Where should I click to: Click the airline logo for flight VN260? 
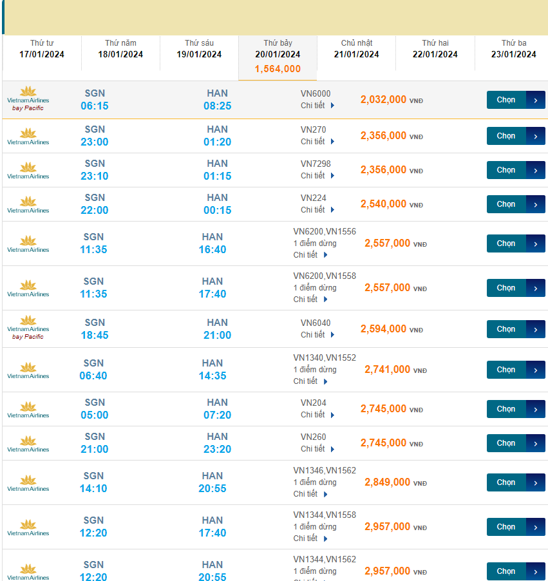pyautogui.click(x=28, y=443)
